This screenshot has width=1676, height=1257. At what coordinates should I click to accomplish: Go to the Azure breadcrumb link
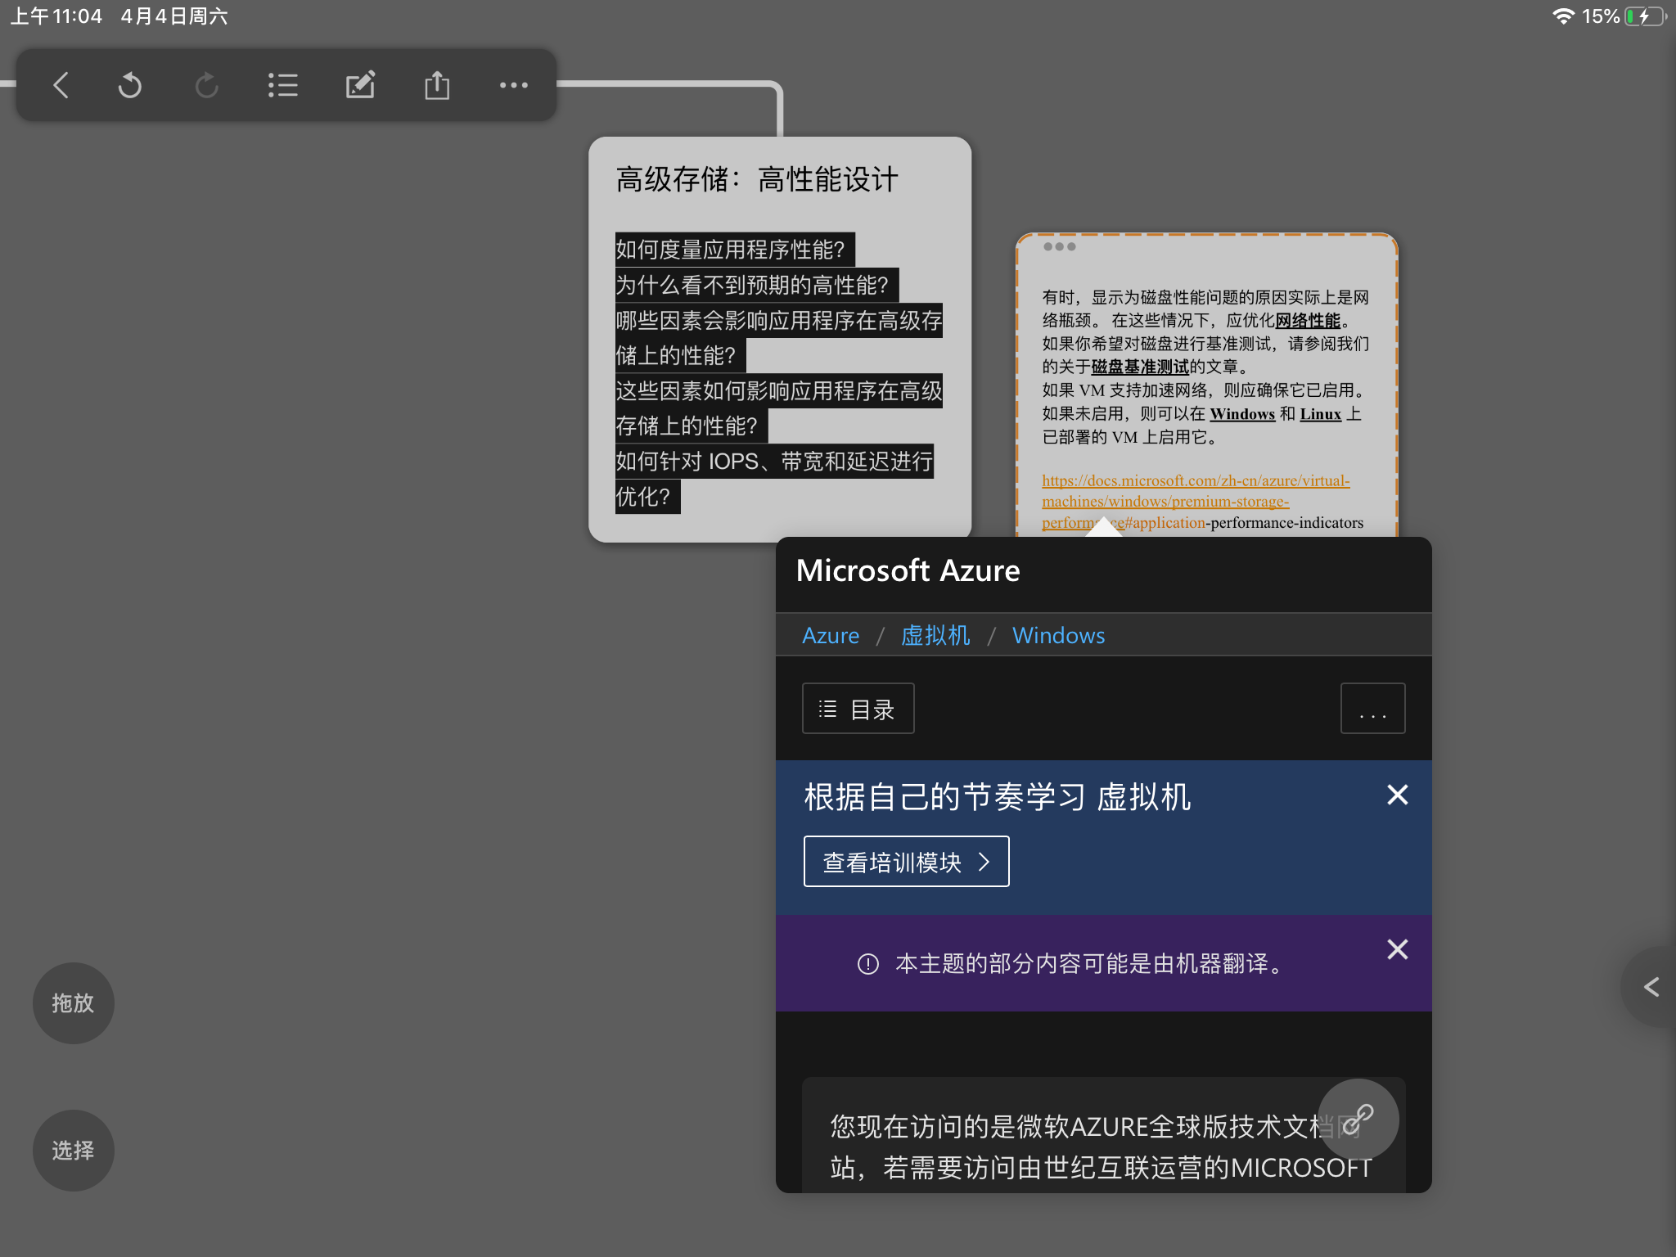[831, 636]
